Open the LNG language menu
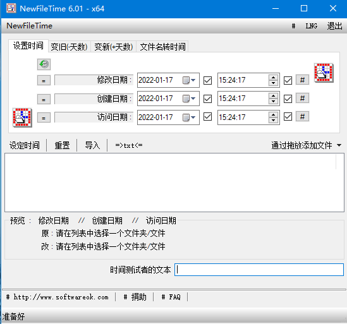This screenshot has width=347, height=324. coord(312,26)
